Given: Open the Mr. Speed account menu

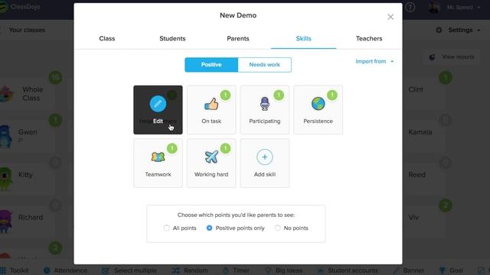Looking at the screenshot, I should [x=464, y=7].
